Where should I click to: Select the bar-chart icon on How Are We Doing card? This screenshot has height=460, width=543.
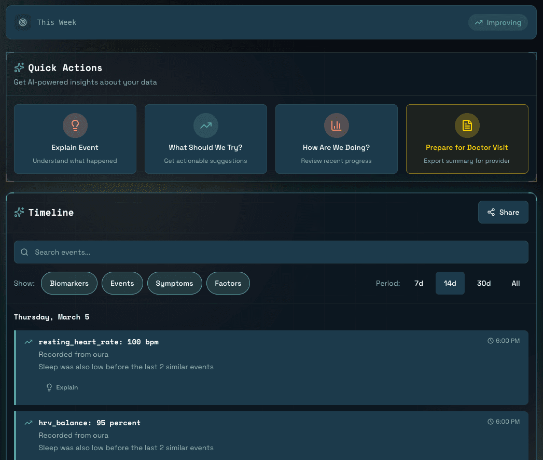coord(336,125)
